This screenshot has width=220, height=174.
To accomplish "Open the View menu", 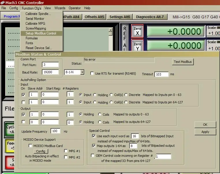I will (48, 8).
